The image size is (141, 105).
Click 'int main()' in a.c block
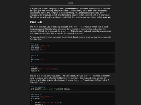pyautogui.click(x=36, y=48)
